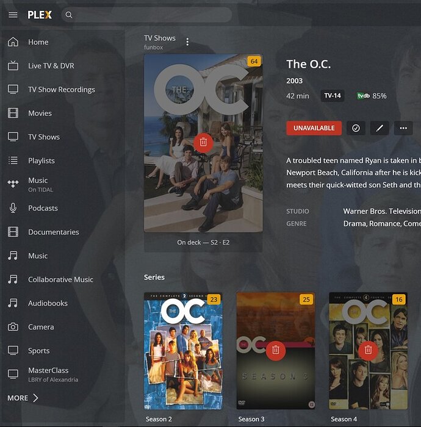Open Documentaries library label
This screenshot has height=427, width=421.
(53, 232)
